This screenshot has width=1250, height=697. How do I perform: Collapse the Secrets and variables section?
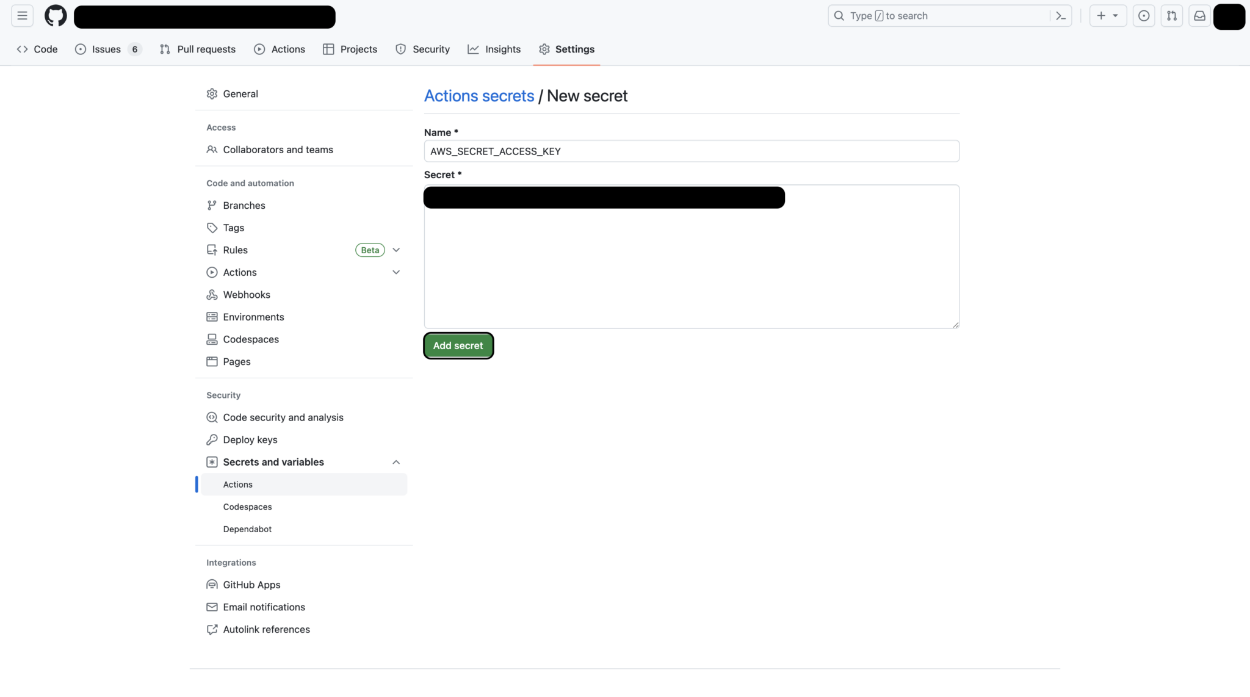(396, 462)
